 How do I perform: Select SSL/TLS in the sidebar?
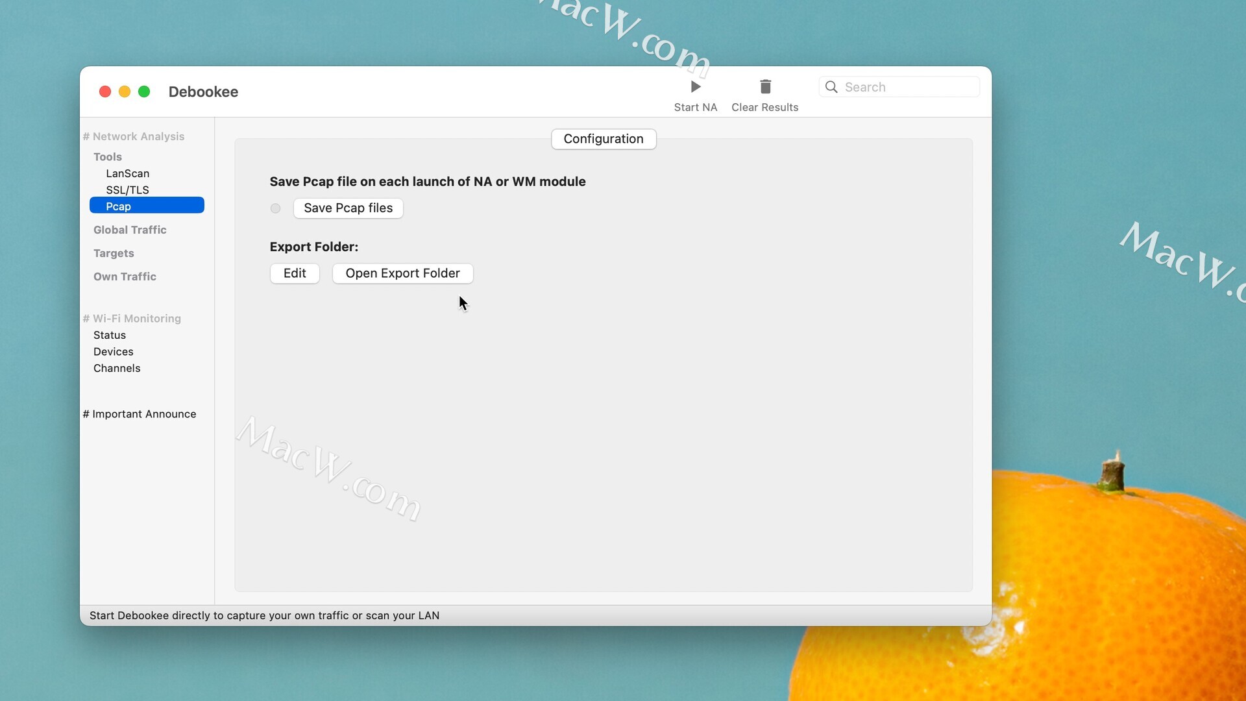[x=128, y=190]
